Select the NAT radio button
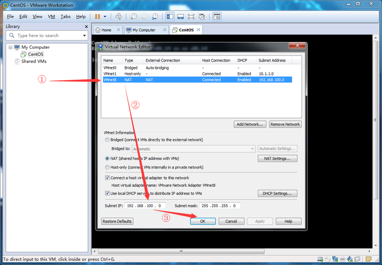 [107, 158]
